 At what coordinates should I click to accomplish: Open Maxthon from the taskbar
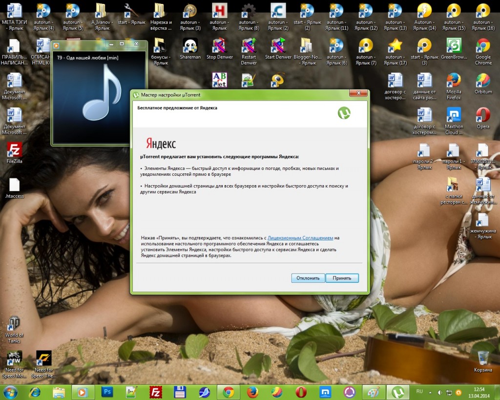325,392
